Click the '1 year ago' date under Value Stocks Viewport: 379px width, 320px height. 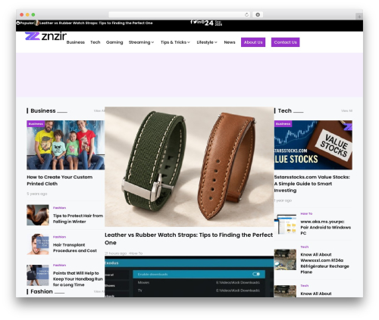[283, 200]
